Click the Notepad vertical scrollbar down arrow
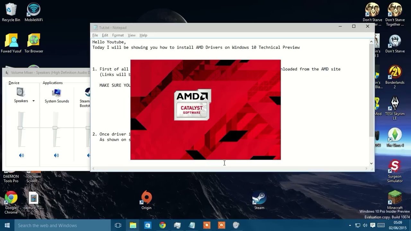The image size is (411, 231). click(371, 163)
